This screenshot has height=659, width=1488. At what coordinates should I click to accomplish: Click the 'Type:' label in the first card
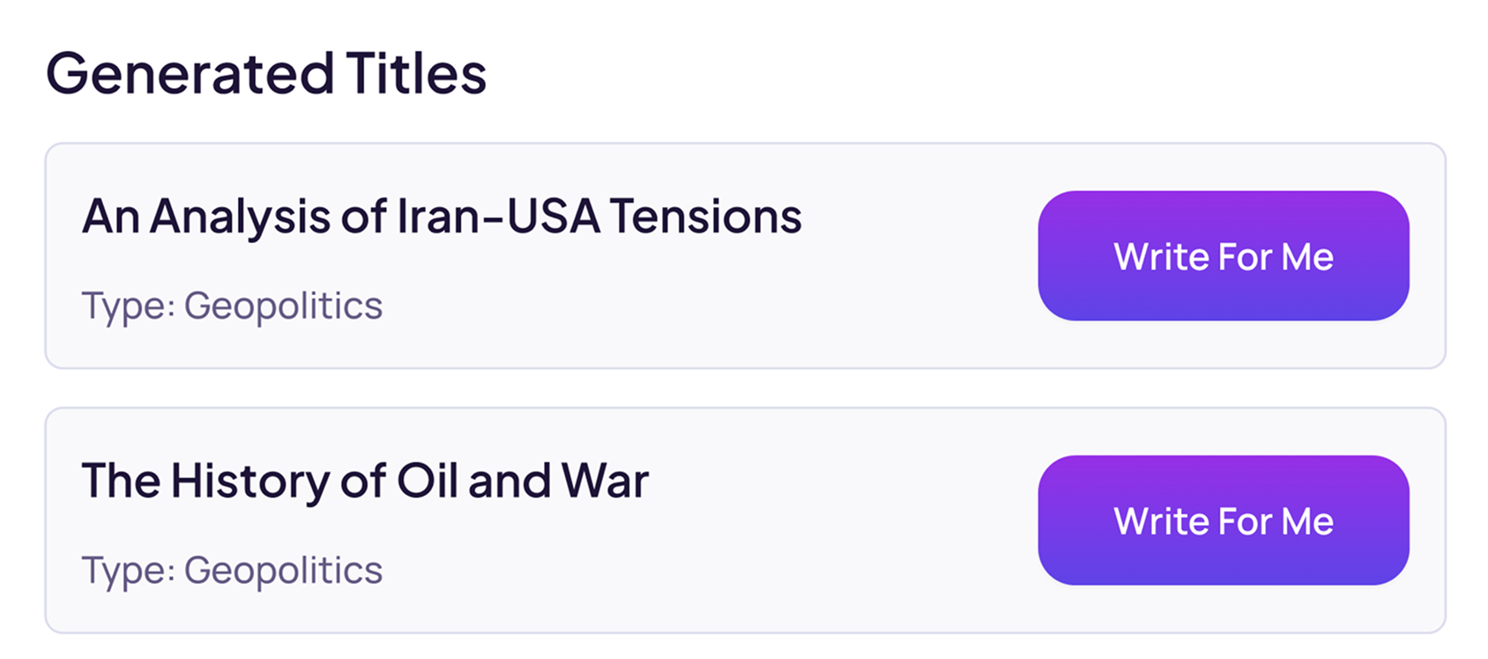pos(129,307)
